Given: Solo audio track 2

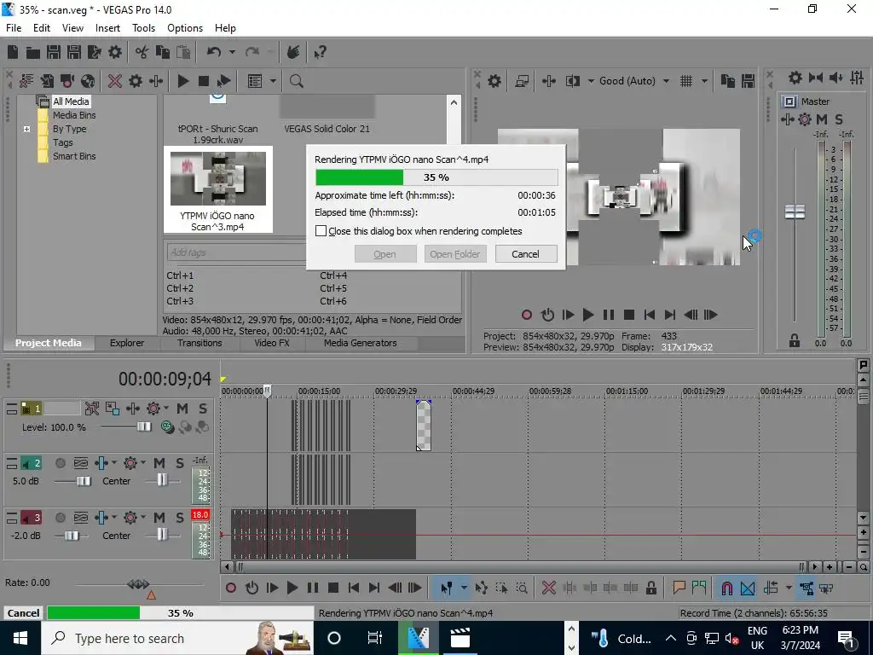Looking at the screenshot, I should click(x=179, y=463).
